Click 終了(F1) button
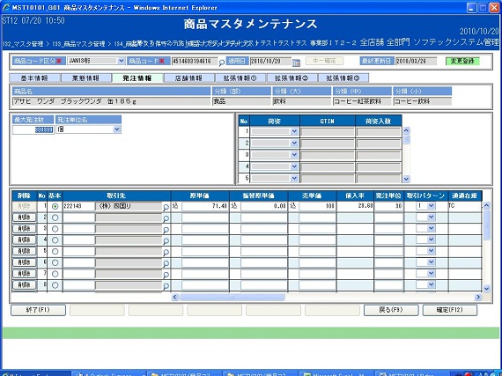 pyautogui.click(x=38, y=310)
